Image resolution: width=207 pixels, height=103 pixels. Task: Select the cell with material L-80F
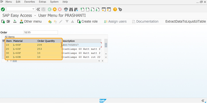tap(25, 45)
